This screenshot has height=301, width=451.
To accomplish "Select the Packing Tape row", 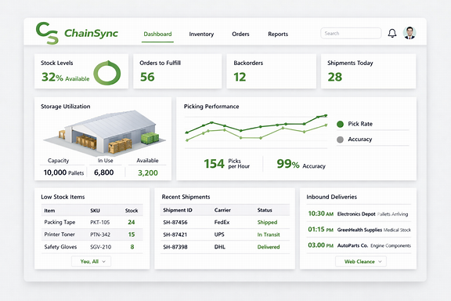I will [92, 222].
